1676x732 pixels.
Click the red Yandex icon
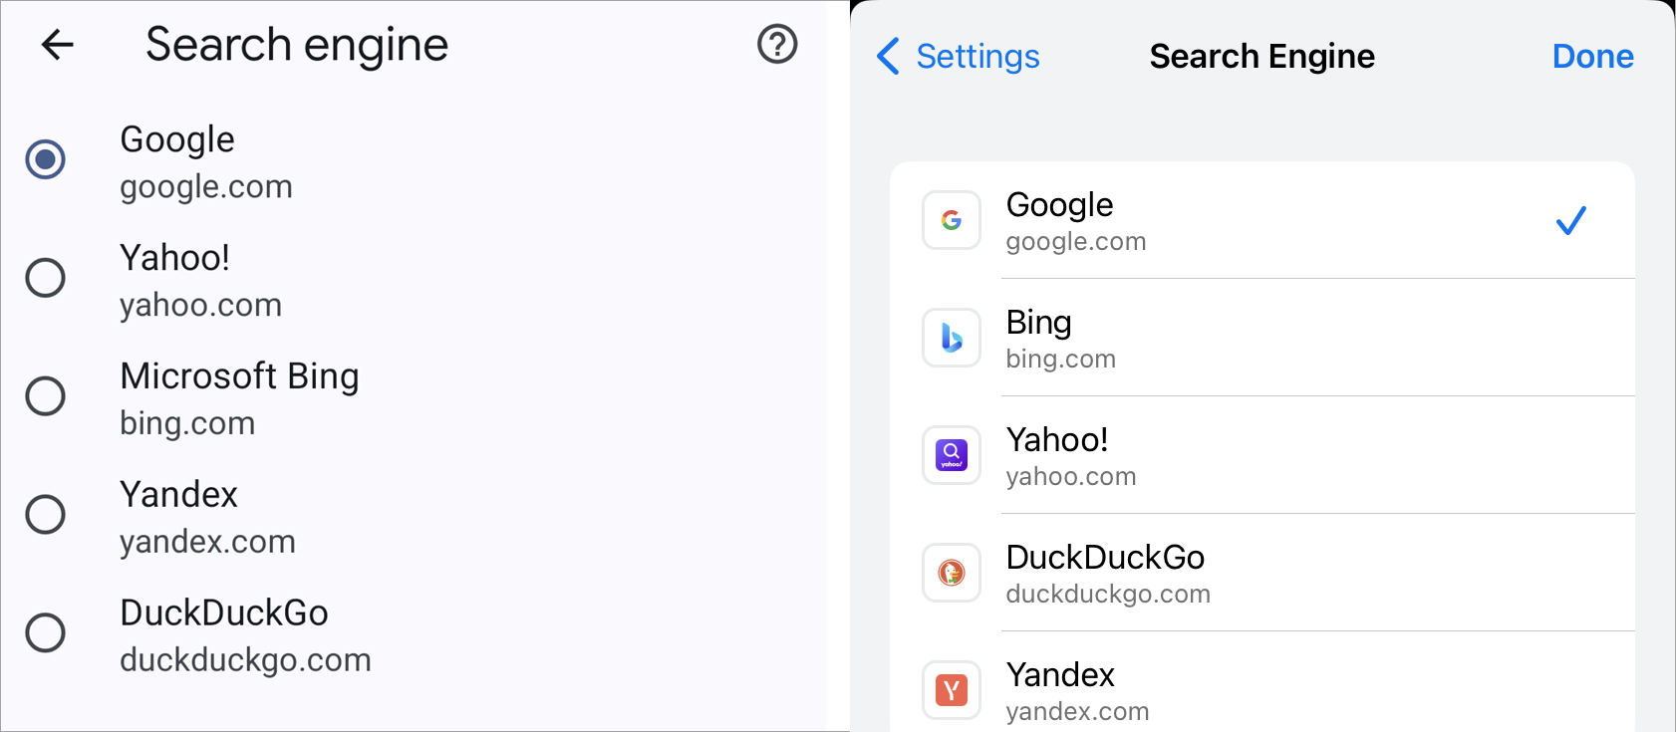tap(952, 691)
